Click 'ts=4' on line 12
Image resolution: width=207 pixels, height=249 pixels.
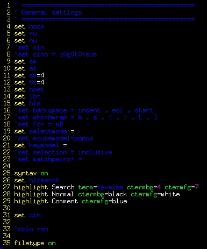pos(37,83)
